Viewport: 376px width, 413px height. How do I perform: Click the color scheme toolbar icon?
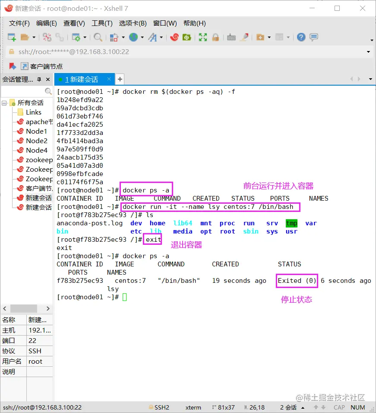click(x=114, y=37)
